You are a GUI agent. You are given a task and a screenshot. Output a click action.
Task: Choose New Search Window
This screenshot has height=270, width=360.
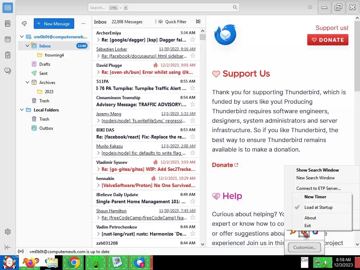[x=315, y=178]
